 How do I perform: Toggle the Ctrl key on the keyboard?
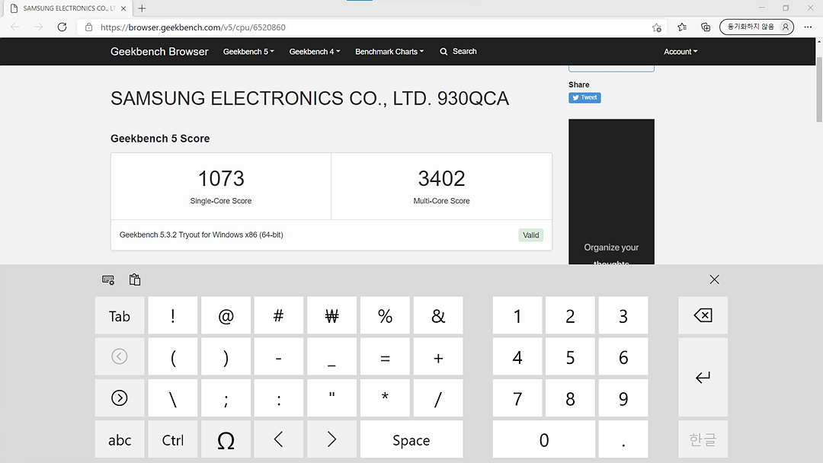(x=173, y=439)
